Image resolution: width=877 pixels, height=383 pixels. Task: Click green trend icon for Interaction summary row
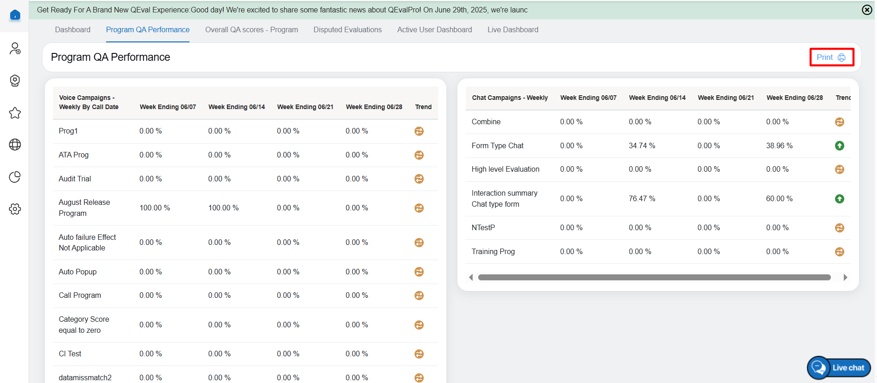(x=839, y=199)
